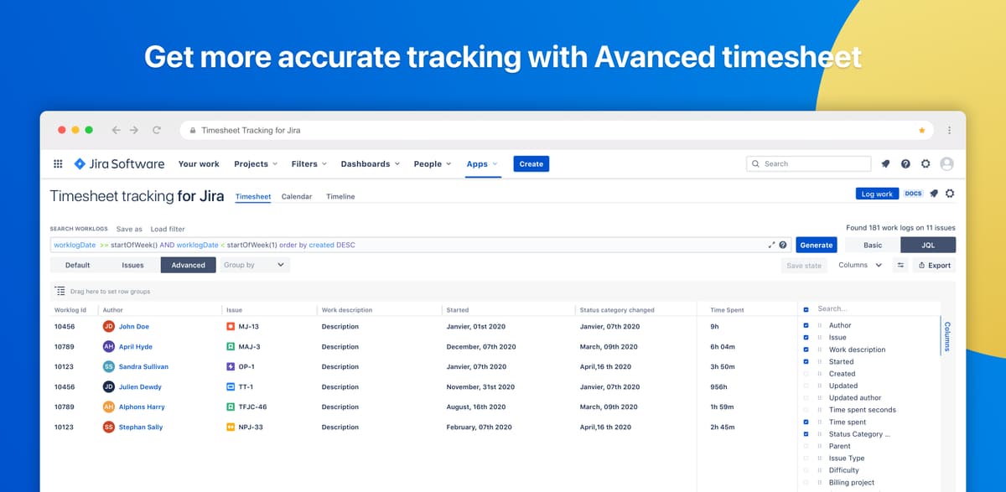Viewport: 1006px width, 492px height.
Task: Select the Issues view tab
Action: [x=133, y=265]
